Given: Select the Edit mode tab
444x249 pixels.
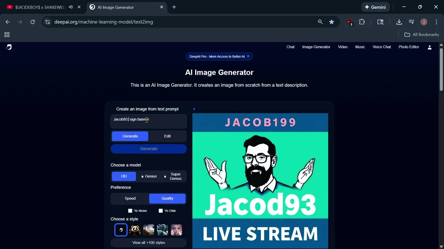Looking at the screenshot, I should click(167, 136).
